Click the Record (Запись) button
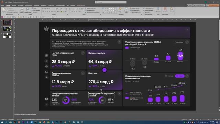This screenshot has height=124, width=220. click(x=189, y=6)
